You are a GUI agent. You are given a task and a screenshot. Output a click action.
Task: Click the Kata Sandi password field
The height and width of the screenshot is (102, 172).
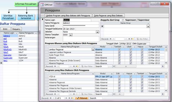pos(81,26)
